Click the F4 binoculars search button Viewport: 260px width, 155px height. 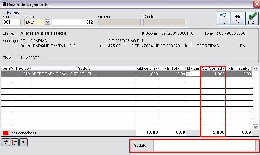pos(237,18)
